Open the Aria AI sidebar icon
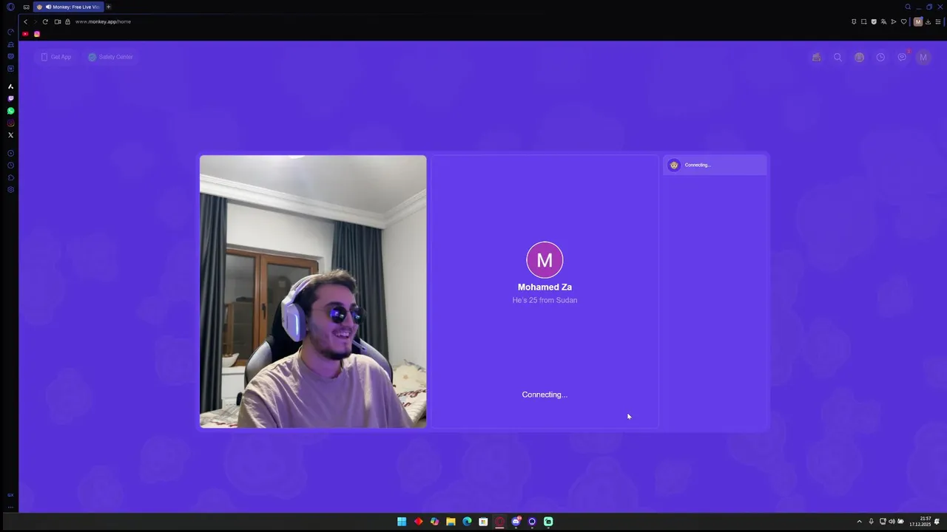 point(10,86)
